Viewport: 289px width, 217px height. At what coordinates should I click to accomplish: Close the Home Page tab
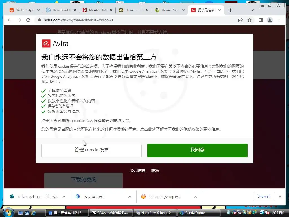point(183,10)
